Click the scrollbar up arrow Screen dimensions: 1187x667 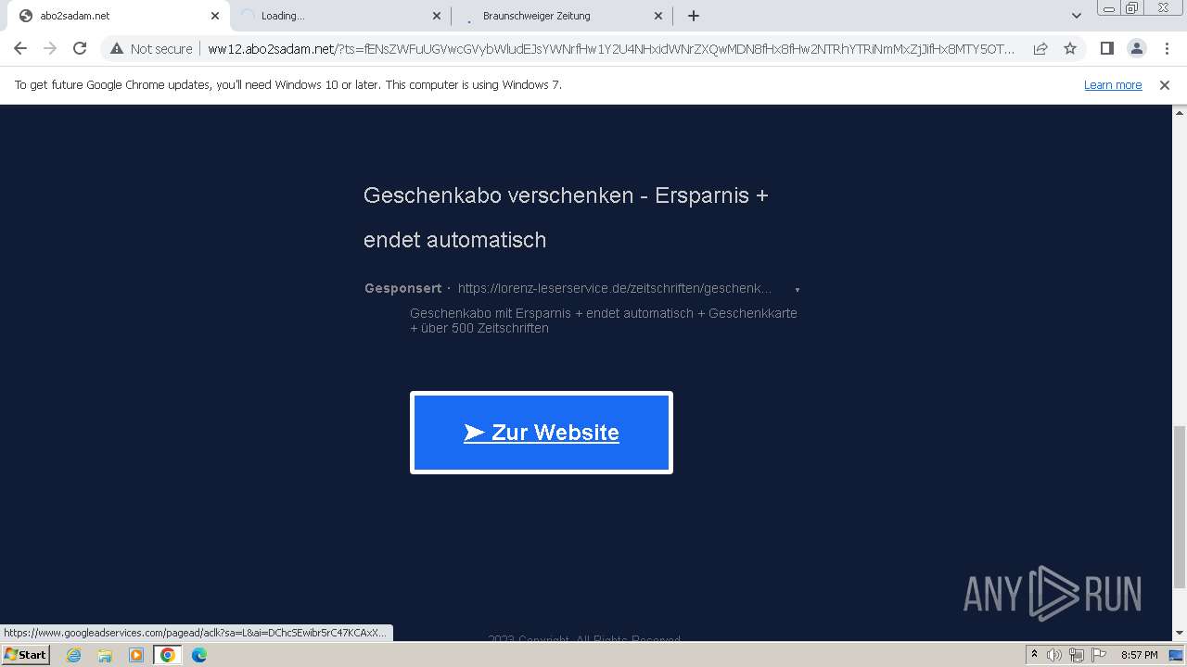1180,111
